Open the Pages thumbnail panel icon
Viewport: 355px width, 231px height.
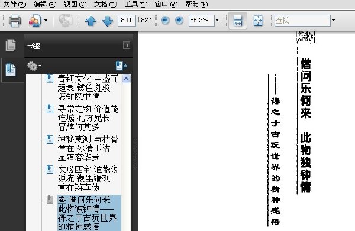[11, 45]
